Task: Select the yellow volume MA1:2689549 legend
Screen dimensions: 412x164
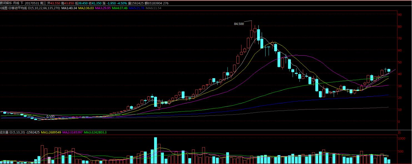Action: pyautogui.click(x=51, y=132)
